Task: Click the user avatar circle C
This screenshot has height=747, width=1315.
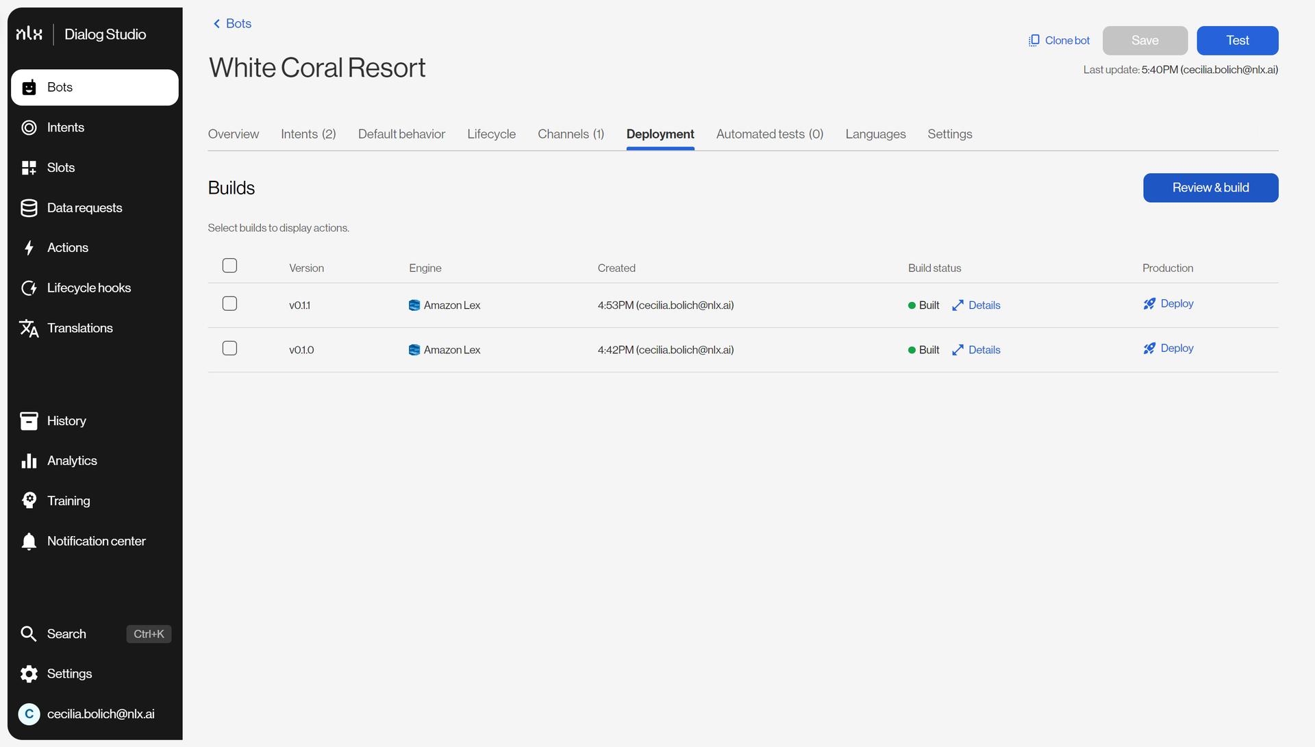Action: coord(29,714)
